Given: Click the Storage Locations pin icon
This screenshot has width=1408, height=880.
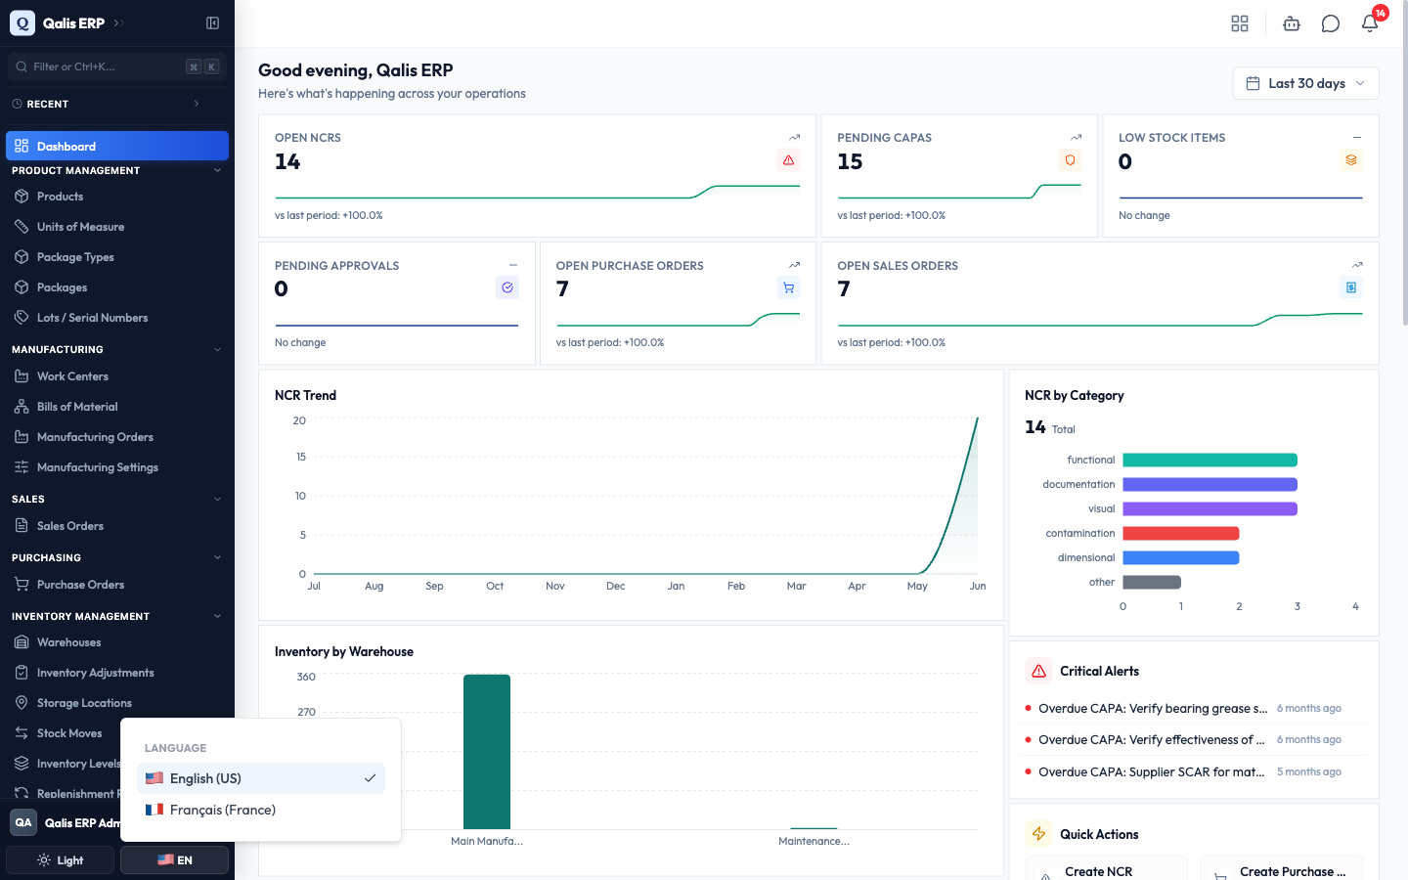Looking at the screenshot, I should (x=22, y=703).
